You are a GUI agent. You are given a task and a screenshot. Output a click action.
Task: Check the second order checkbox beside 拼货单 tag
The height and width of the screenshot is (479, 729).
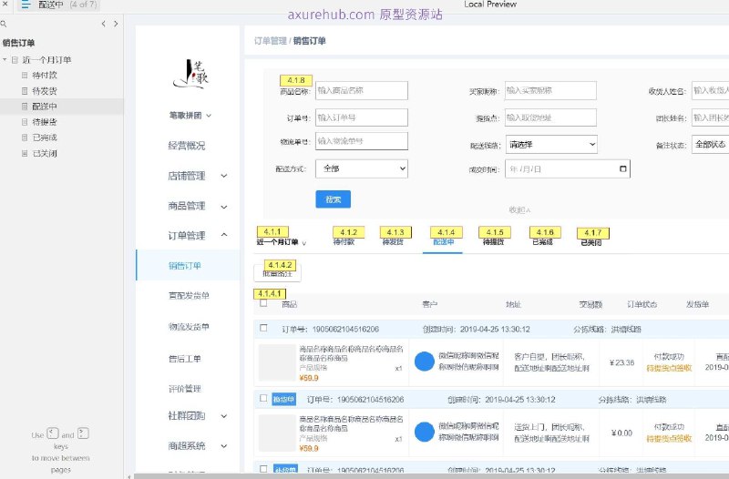tap(263, 398)
